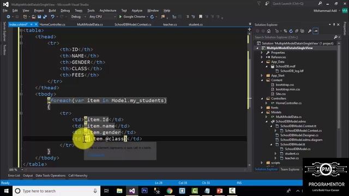This screenshot has width=349, height=196.
Task: Open the Error List panel tab
Action: [x=14, y=175]
